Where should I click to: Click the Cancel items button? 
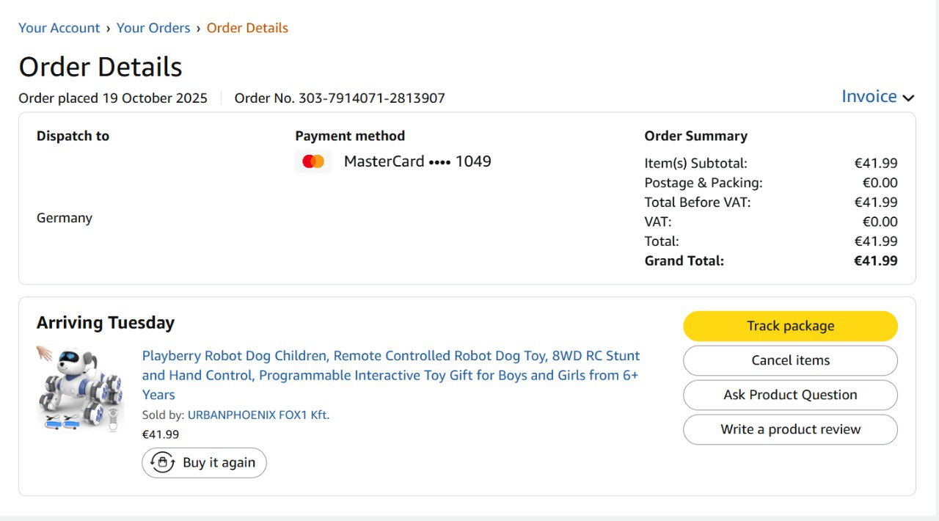pyautogui.click(x=790, y=360)
